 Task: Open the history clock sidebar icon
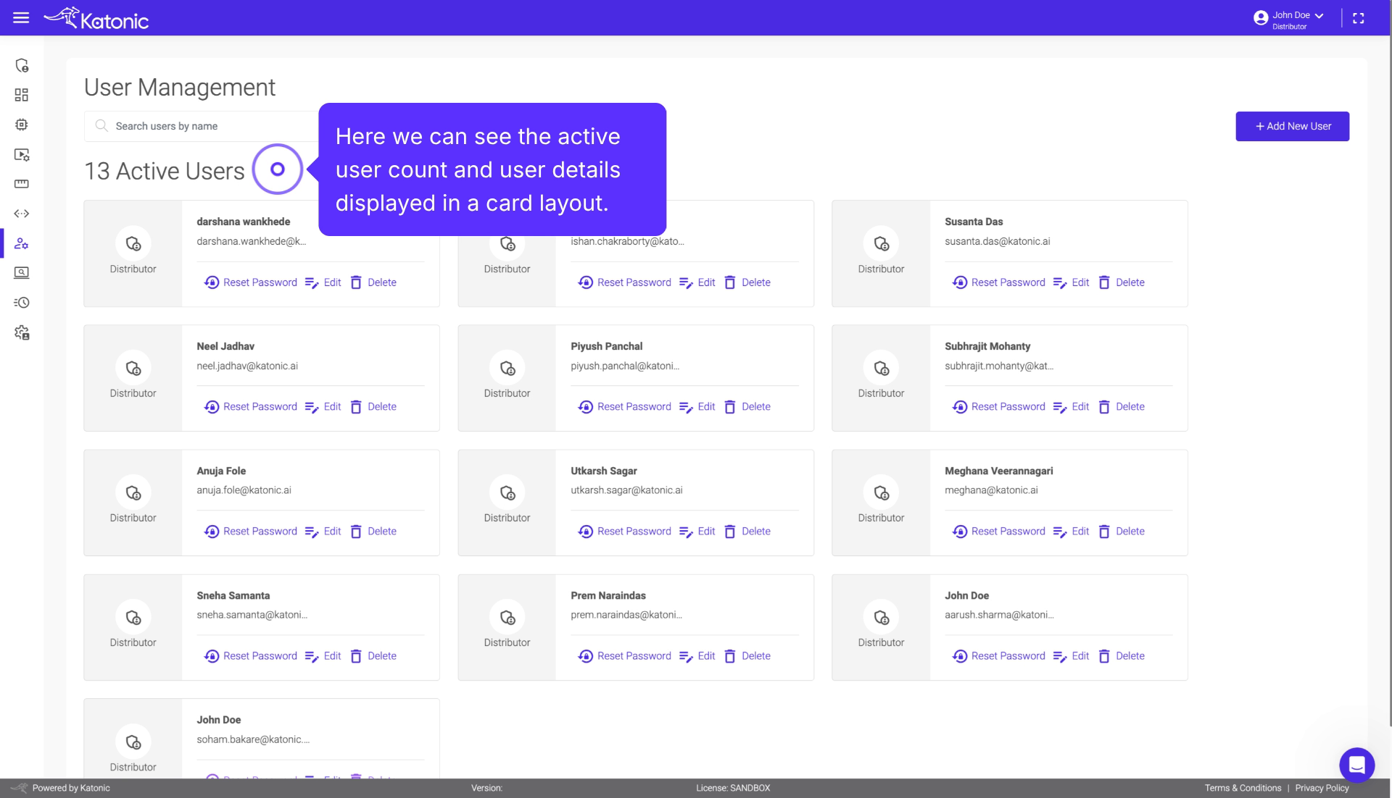pyautogui.click(x=22, y=303)
